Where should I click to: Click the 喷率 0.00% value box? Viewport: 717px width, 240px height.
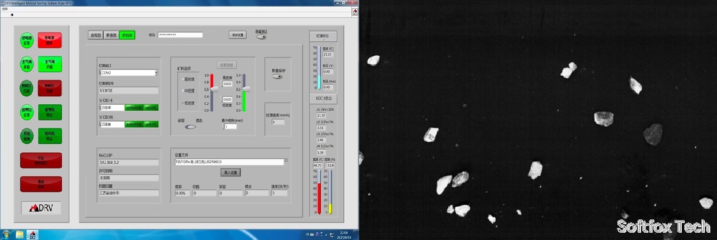182,193
